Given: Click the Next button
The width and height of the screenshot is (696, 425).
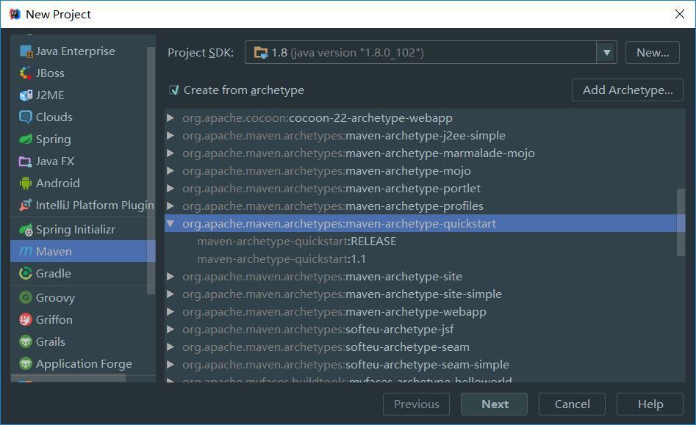Looking at the screenshot, I should [494, 404].
